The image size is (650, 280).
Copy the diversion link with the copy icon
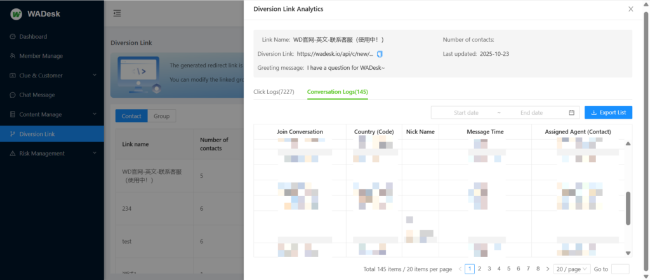(x=380, y=54)
